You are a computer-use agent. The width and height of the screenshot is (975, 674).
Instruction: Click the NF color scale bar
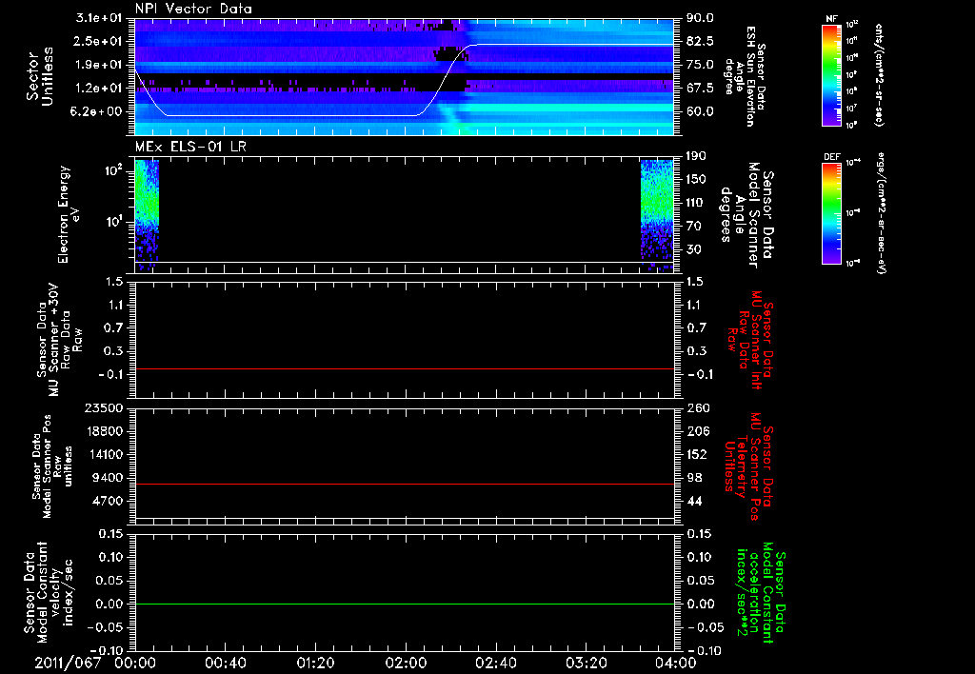tap(832, 74)
